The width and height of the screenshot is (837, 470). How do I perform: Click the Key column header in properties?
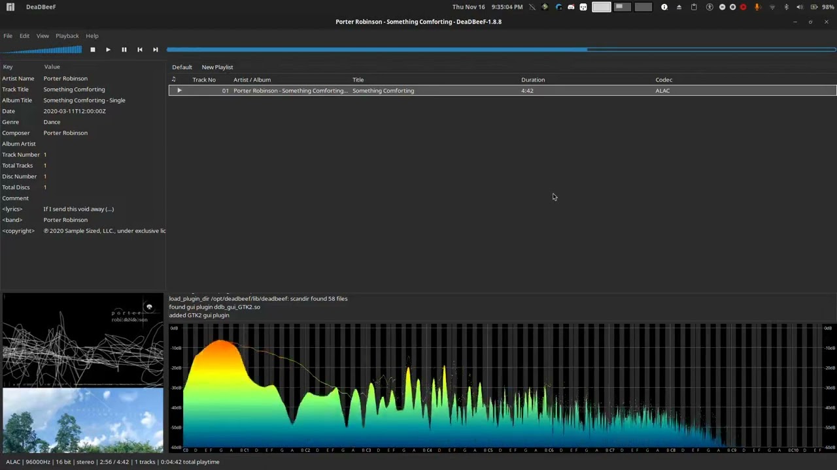(x=8, y=67)
